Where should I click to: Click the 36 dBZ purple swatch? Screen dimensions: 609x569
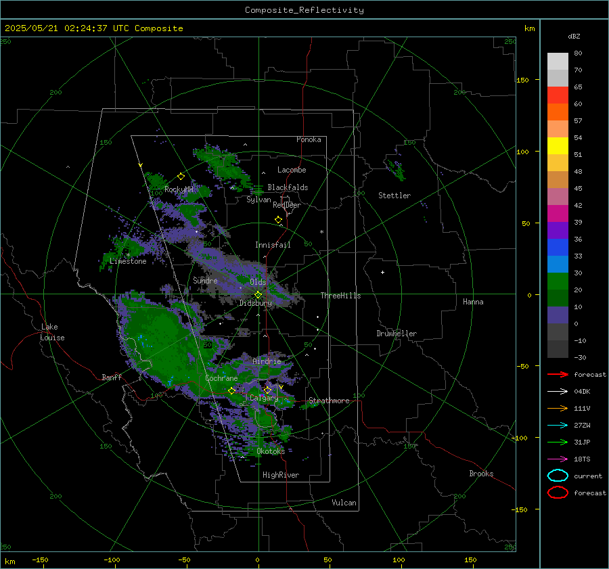pos(558,230)
